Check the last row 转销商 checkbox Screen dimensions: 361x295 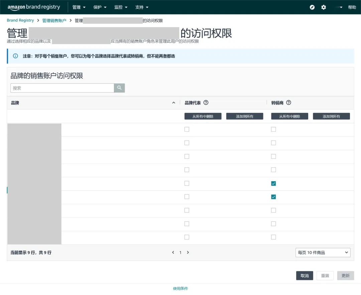click(273, 237)
